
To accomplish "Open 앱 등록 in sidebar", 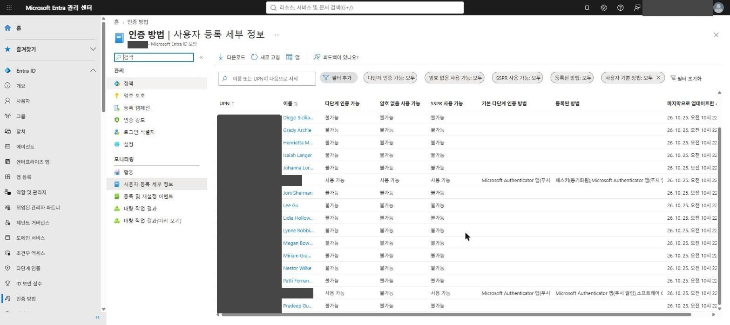I will (x=24, y=177).
